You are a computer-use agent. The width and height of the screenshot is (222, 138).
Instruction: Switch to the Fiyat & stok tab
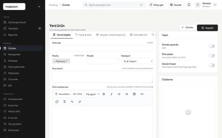coord(84,35)
